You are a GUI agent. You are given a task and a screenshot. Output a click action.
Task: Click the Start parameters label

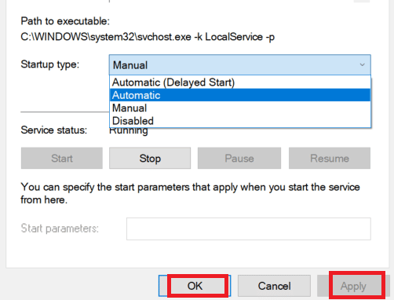click(60, 229)
